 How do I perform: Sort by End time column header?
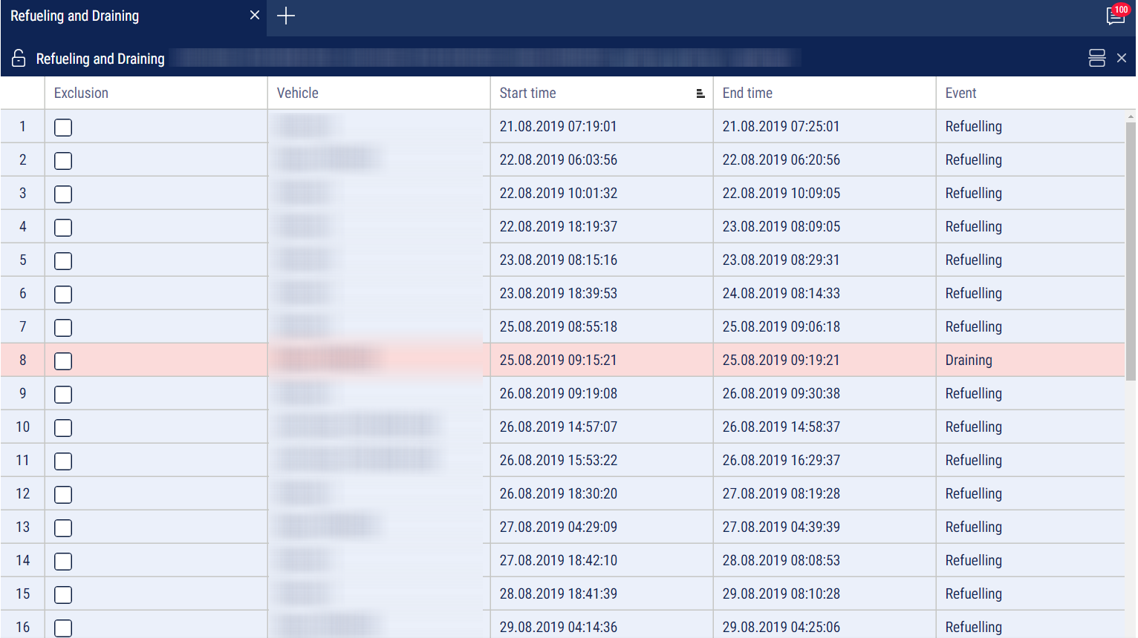tap(825, 93)
